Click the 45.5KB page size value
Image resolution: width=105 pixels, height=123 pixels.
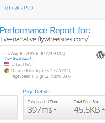pos(87,110)
